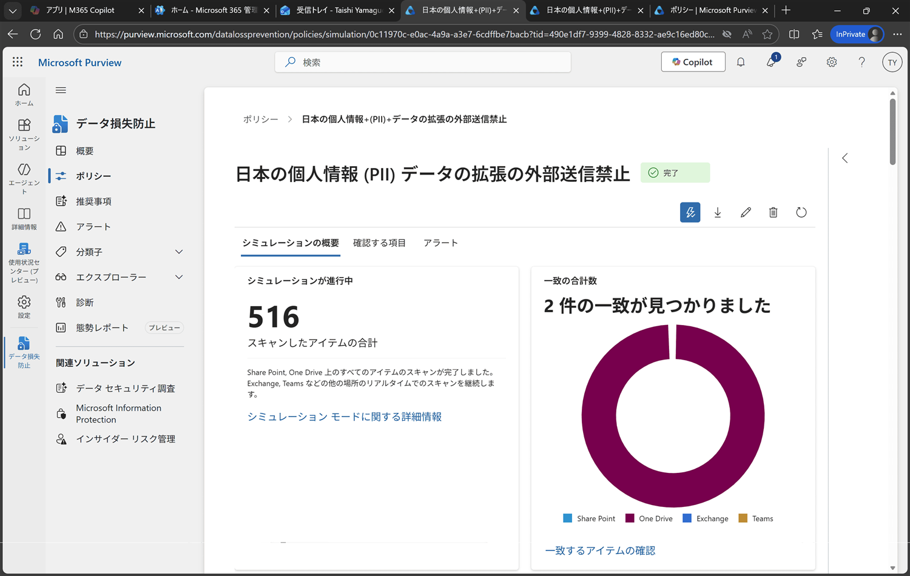Click ポリシー breadcrumb link
The image size is (910, 576).
click(x=261, y=119)
